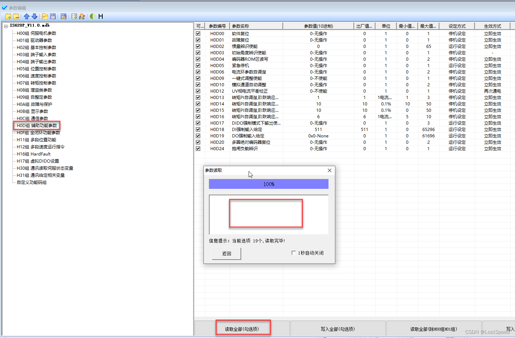This screenshot has height=338, width=515.
Task: Click the 生效方式 column header
Action: pos(493,26)
